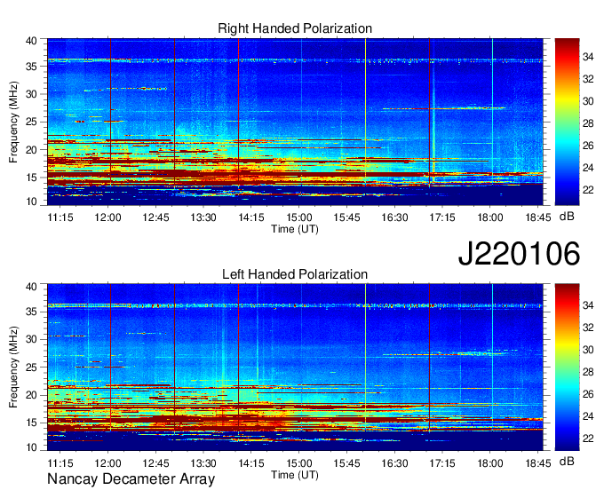Click the 18:45 time tick of Right Handed plot
This screenshot has height=490, width=604.
pyautogui.click(x=538, y=217)
